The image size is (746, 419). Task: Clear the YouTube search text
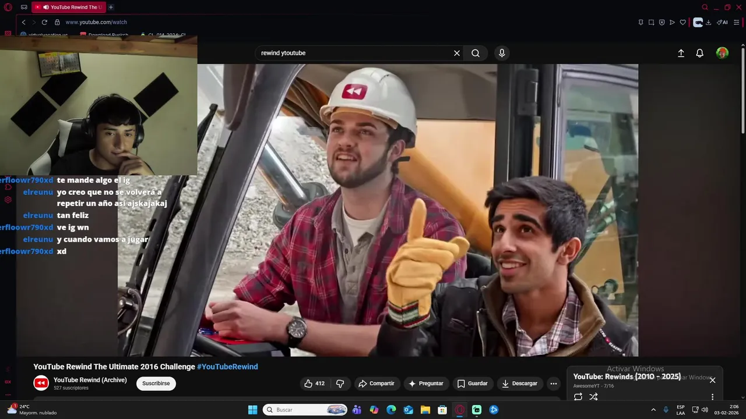click(x=457, y=53)
